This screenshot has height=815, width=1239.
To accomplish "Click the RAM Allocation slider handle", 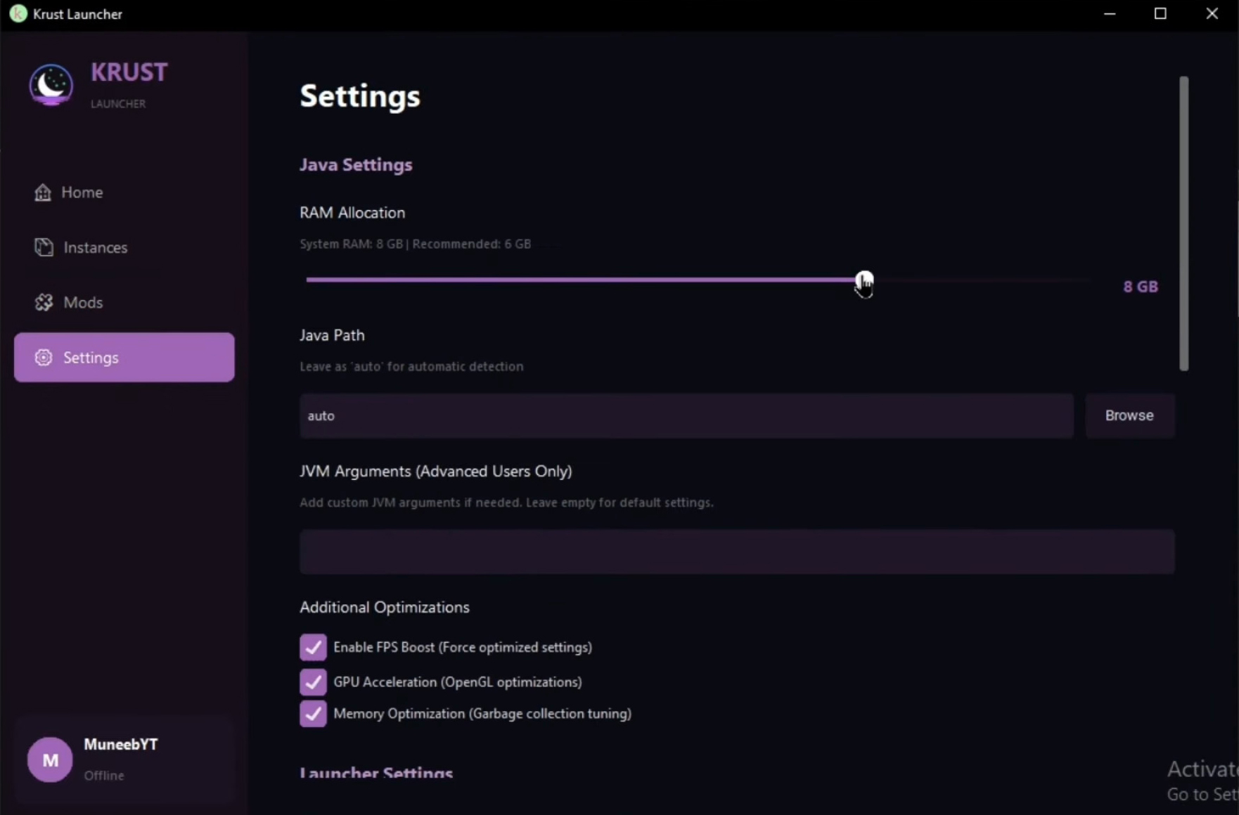I will (x=864, y=280).
